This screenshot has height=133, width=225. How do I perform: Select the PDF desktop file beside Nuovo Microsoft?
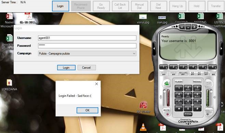(29, 18)
